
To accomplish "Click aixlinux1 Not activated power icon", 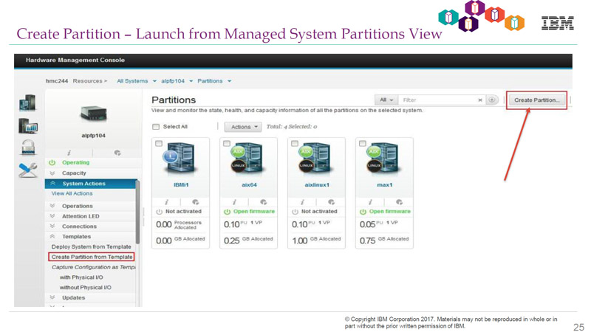I will pos(295,212).
